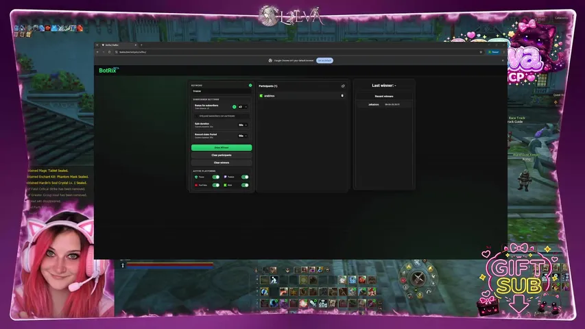Viewport: 585px width, 329px height.
Task: Click the Kick icon beside arabinos
Action: coord(261,96)
